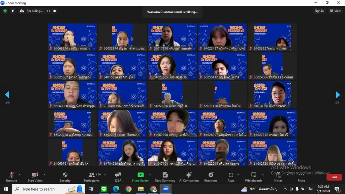
Task: Open the Security options
Action: [65, 177]
